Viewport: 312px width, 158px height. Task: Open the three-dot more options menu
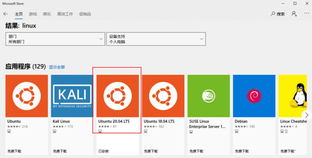(x=307, y=14)
